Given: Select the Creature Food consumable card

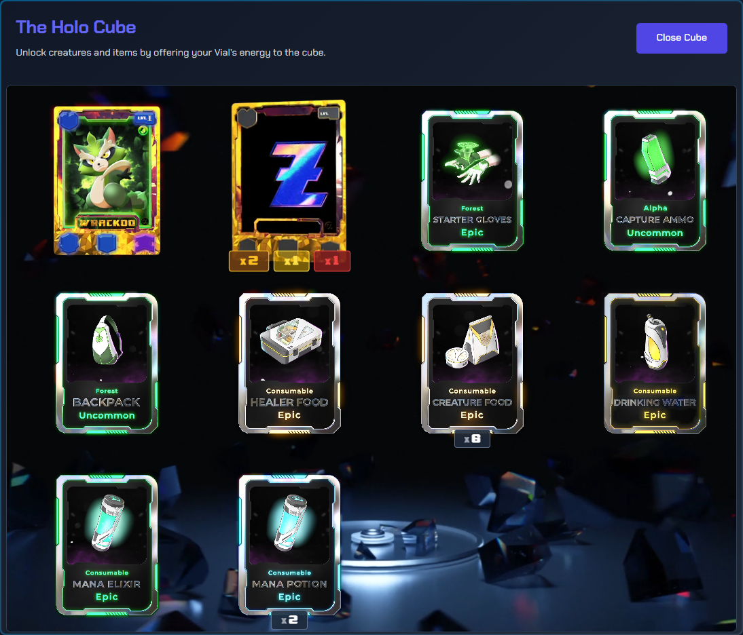Looking at the screenshot, I should 472,363.
